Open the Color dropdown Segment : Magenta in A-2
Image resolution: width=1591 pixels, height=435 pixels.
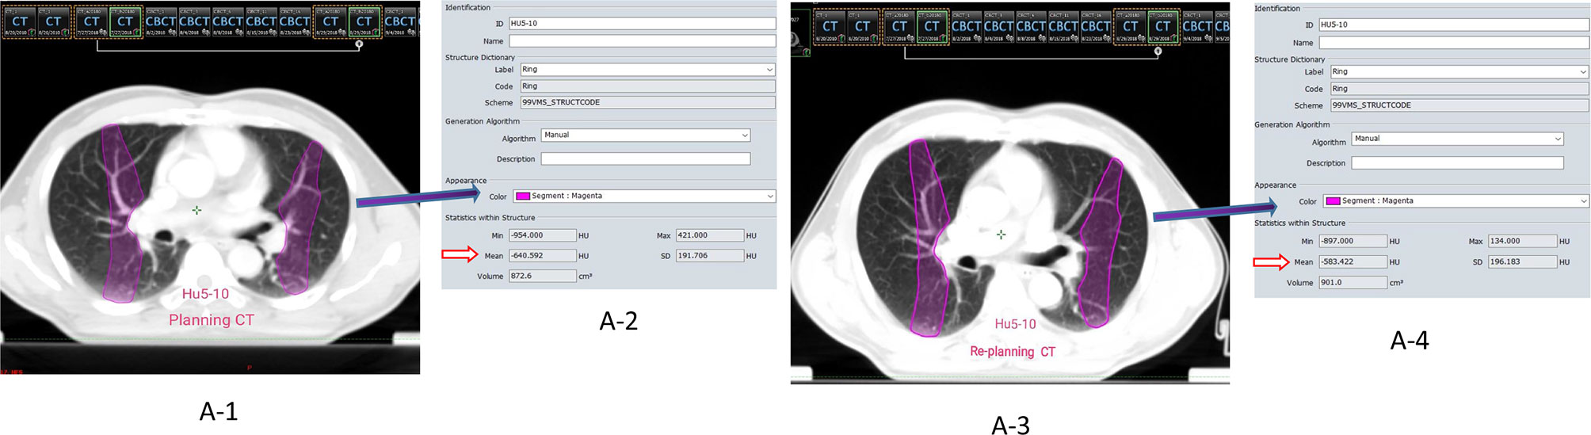(x=644, y=196)
